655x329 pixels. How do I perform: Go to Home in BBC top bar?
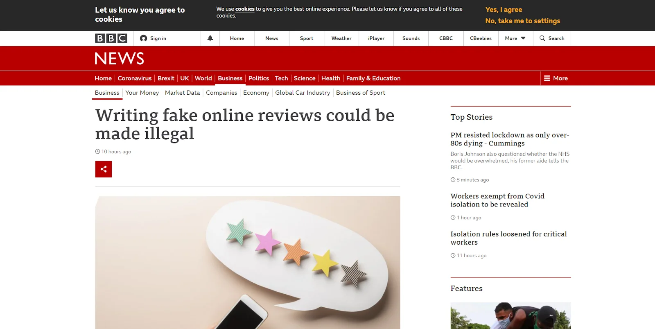[x=237, y=38]
